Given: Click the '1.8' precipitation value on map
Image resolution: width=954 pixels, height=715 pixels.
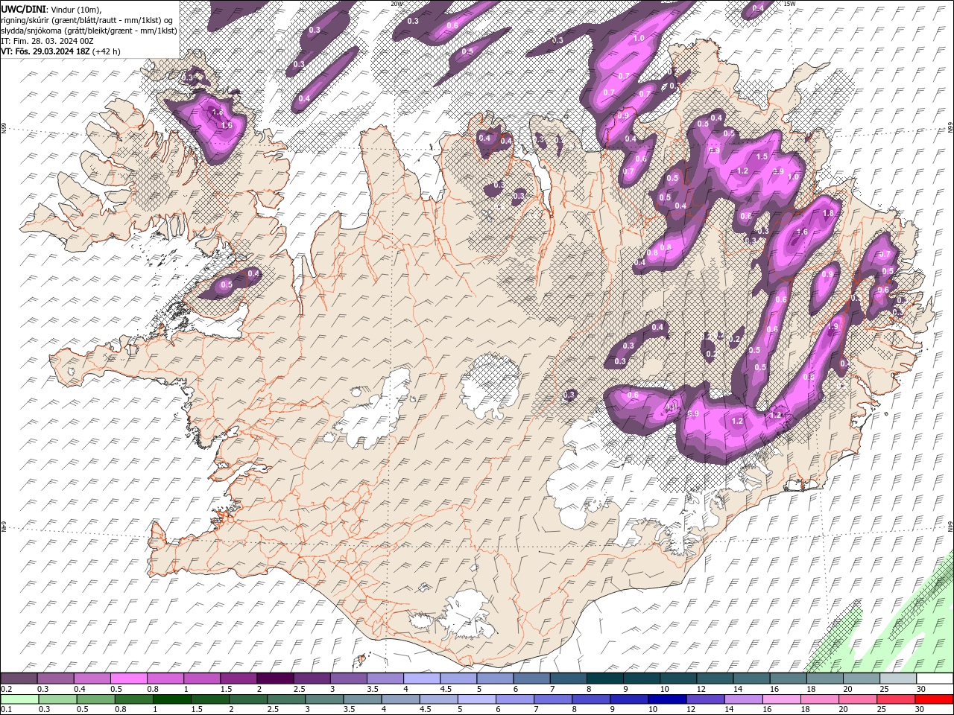Looking at the screenshot, I should [x=827, y=213].
